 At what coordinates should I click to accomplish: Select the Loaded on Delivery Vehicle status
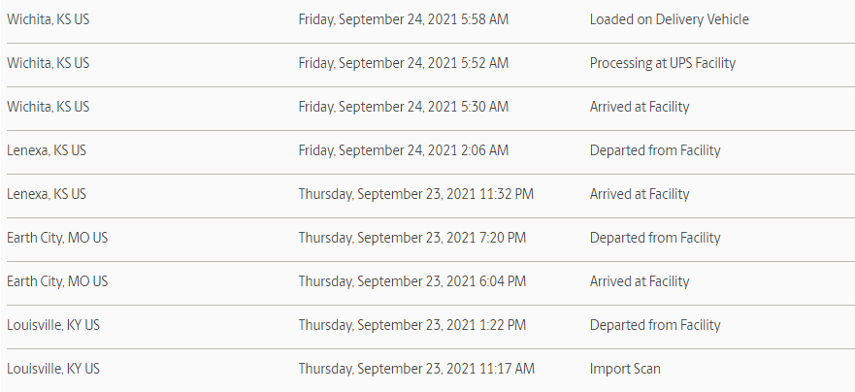pos(669,19)
